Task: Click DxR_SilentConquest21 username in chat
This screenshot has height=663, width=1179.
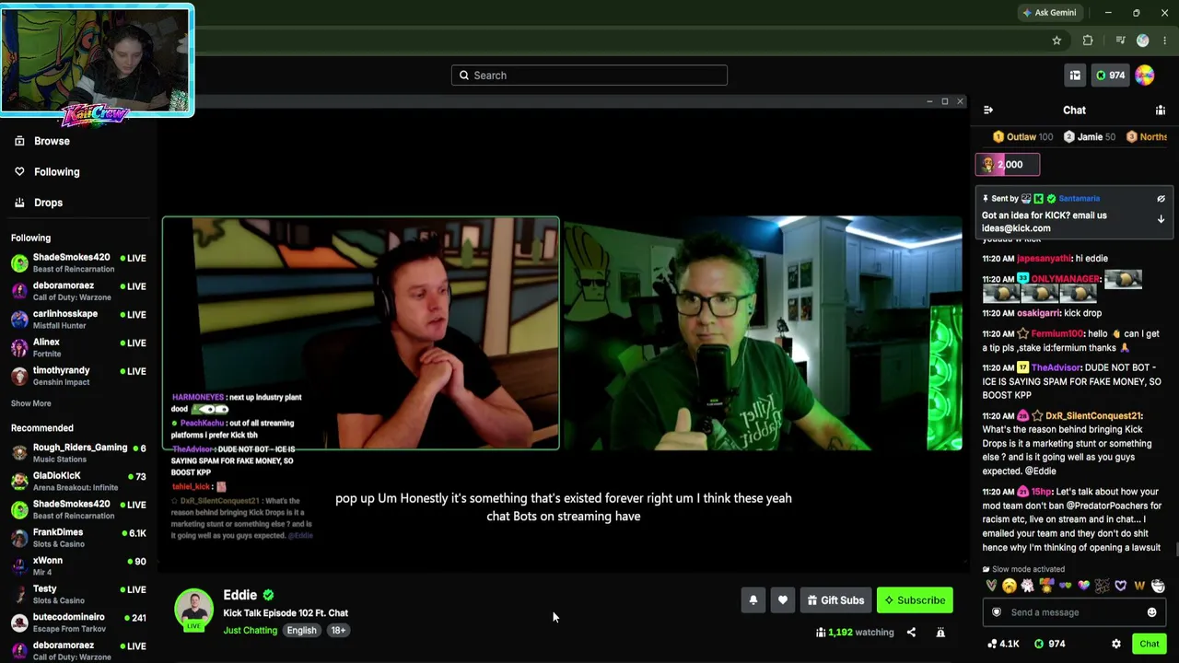Action: [x=1094, y=416]
